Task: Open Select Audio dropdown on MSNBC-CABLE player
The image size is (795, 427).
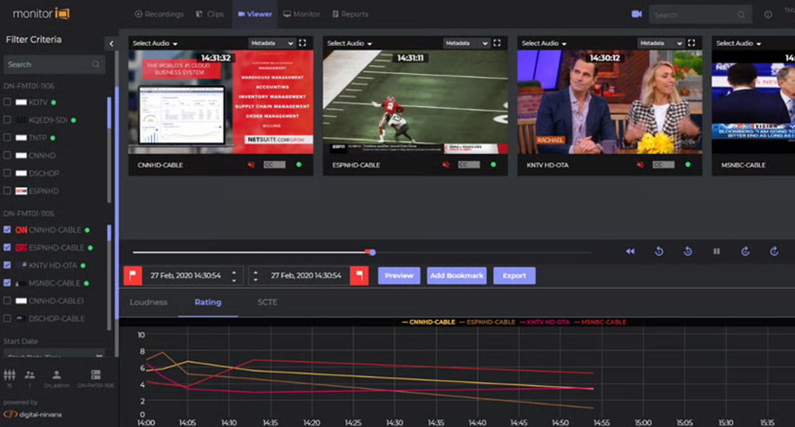Action: click(x=738, y=44)
